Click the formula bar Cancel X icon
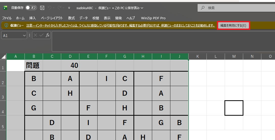 (35, 35)
